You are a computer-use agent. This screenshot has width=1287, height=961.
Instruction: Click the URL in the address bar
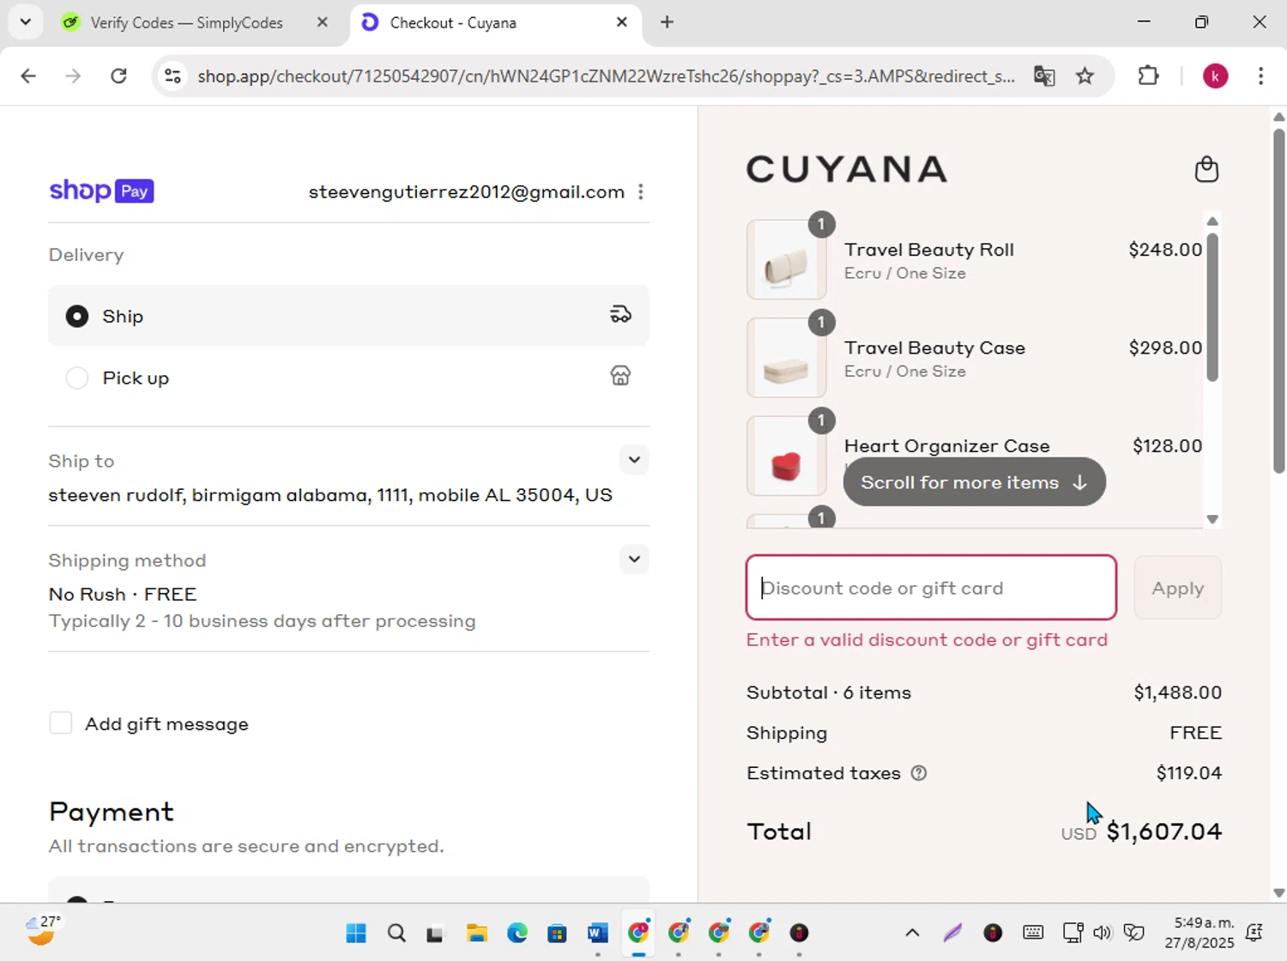[606, 76]
